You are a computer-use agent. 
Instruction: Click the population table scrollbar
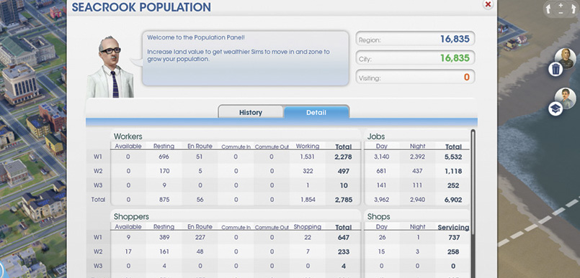pyautogui.click(x=473, y=203)
